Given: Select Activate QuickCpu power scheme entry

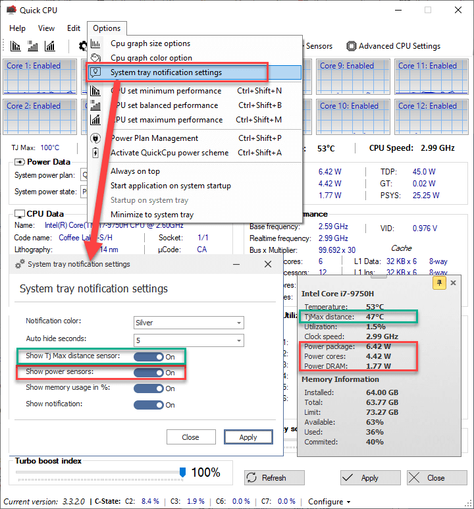Looking at the screenshot, I should coord(195,153).
